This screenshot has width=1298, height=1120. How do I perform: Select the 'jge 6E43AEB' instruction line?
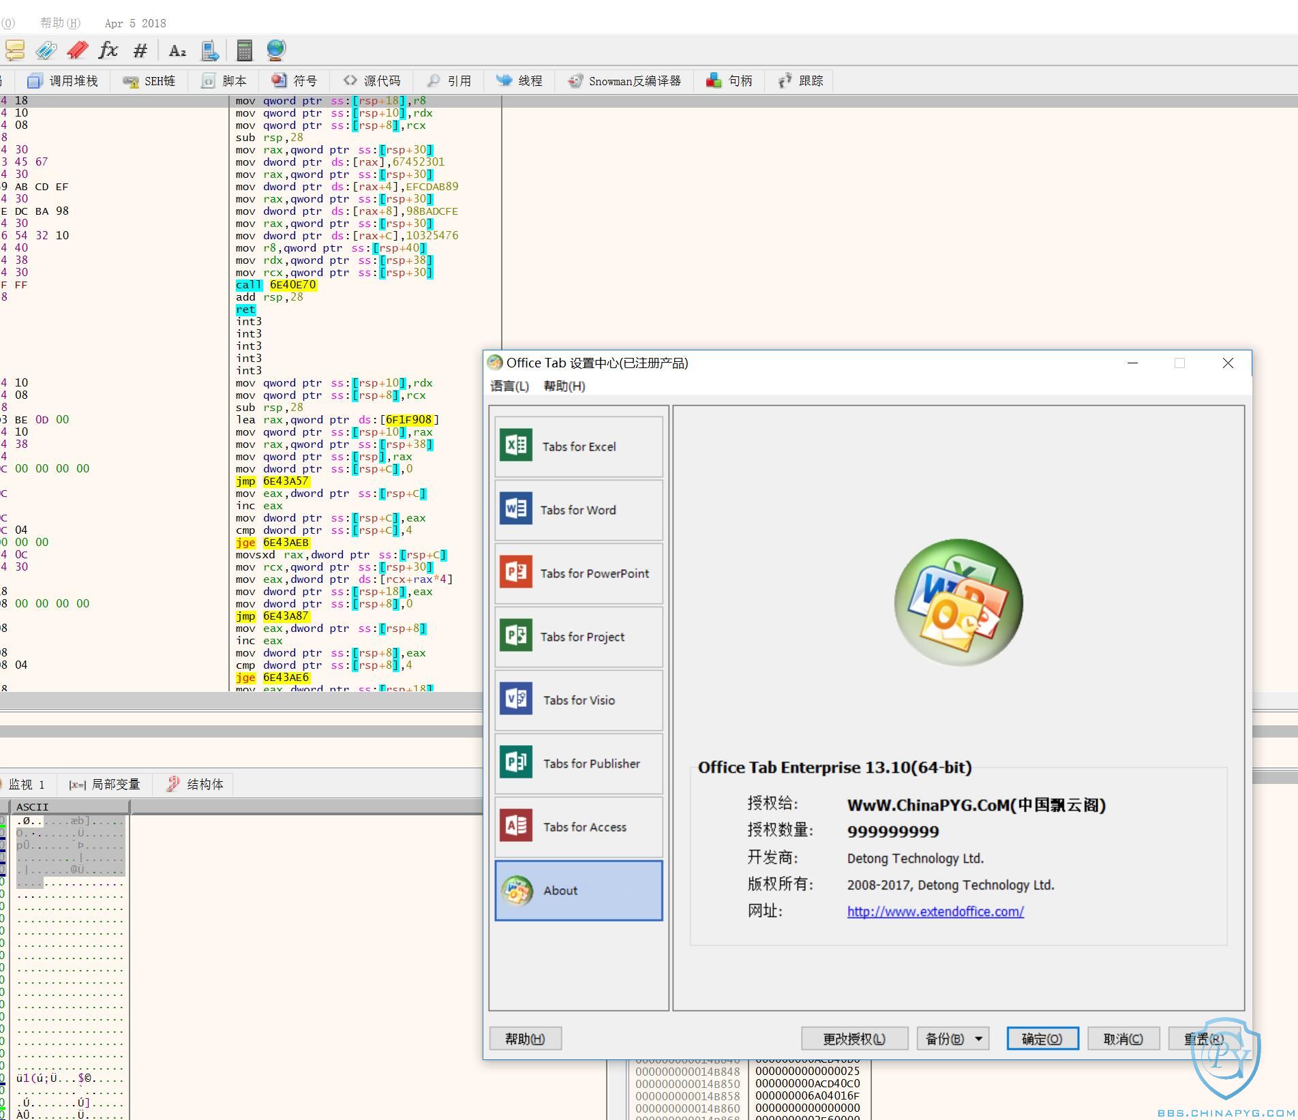point(273,543)
